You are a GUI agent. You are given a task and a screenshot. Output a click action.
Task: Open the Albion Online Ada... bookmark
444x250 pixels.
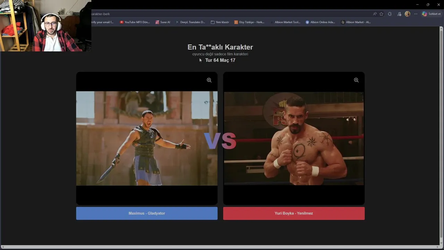[x=320, y=22]
